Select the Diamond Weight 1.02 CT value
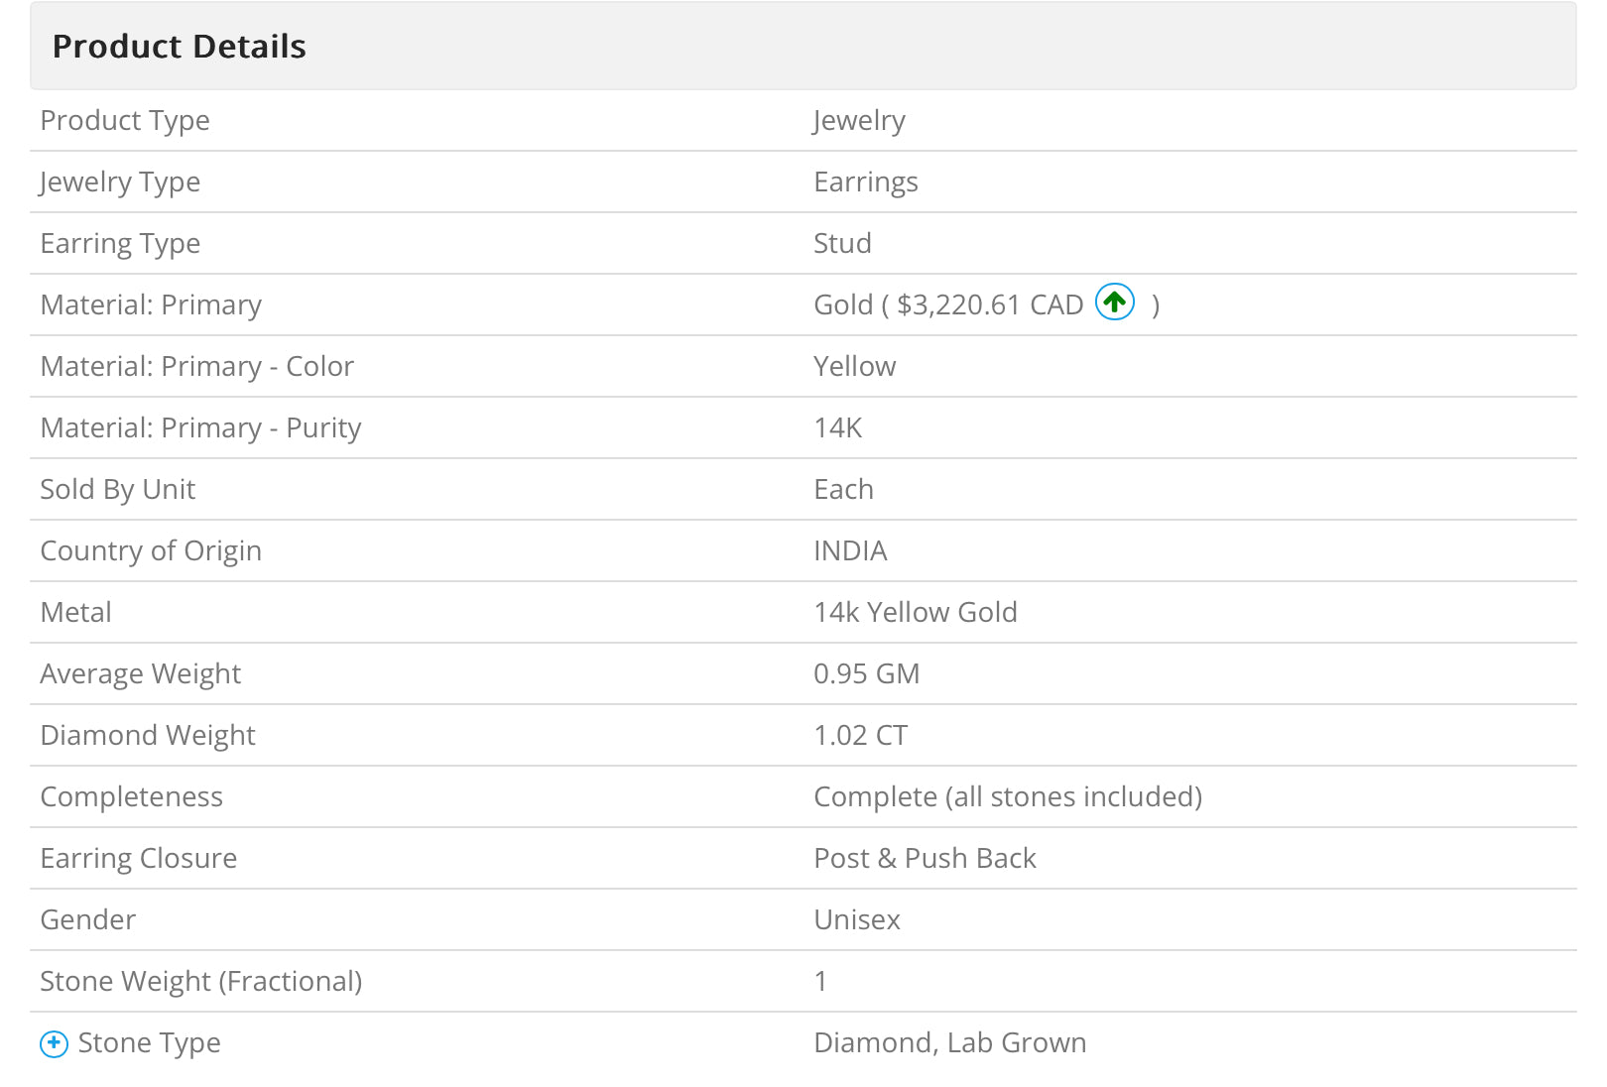The height and width of the screenshot is (1087, 1607). (x=860, y=735)
